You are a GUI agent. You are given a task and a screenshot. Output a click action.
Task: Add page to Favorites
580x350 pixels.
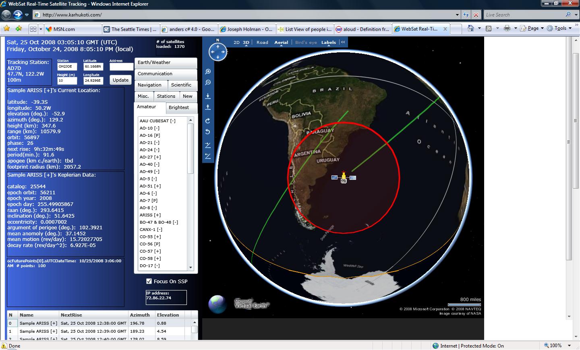coord(19,29)
